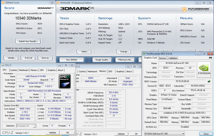Click the CAS# Latency 9.0 clocks value
The height and width of the screenshot is (136, 214).
[114, 99]
